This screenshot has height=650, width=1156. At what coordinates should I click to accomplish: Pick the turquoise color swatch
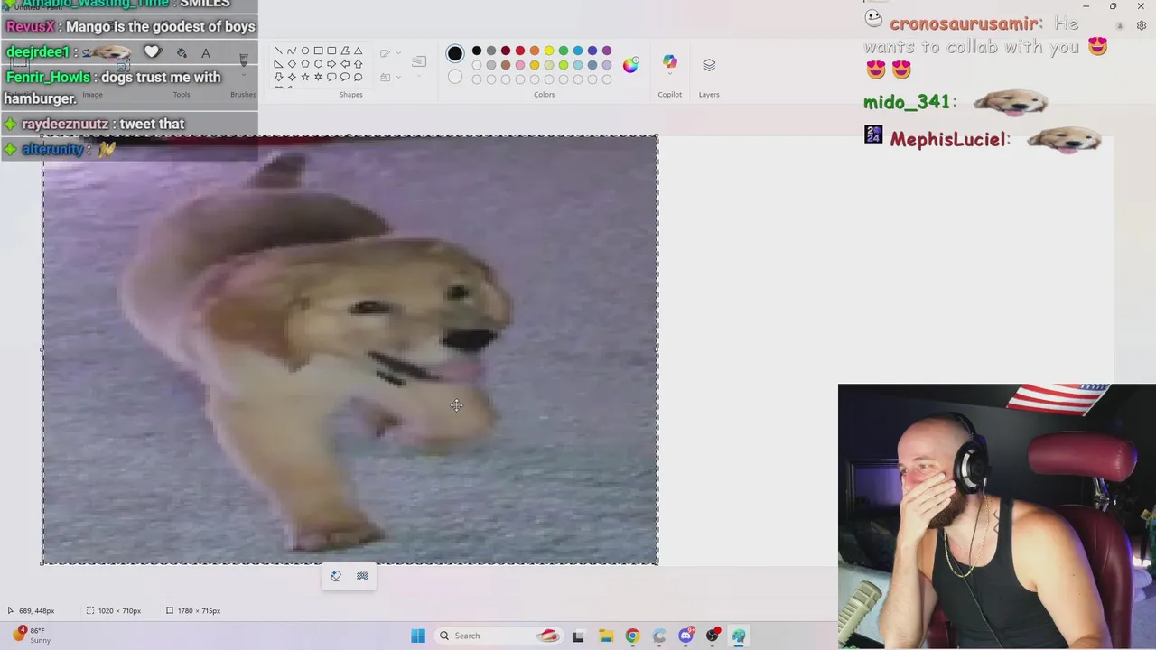click(x=578, y=51)
